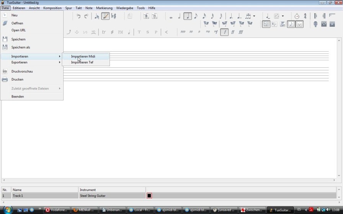The image size is (343, 214).
Task: Click Beenden to quit
Action: click(32, 97)
